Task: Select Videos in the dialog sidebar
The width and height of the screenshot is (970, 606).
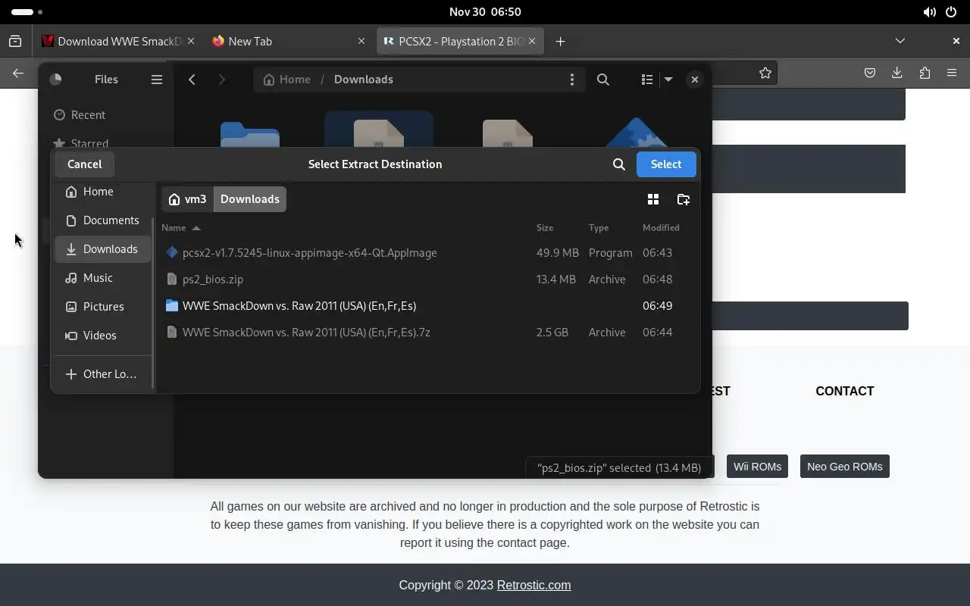Action: 102,336
